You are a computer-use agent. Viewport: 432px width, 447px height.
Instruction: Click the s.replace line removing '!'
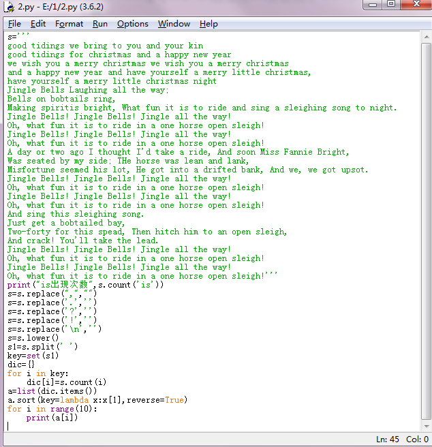(x=52, y=320)
